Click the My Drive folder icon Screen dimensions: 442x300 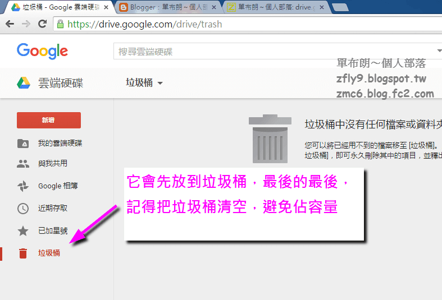tap(23, 144)
